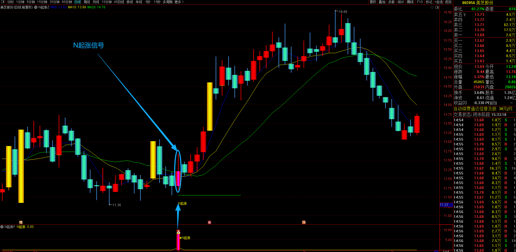Click the 返回 back button
Image resolution: width=516 pixels, height=252 pixels.
tap(448, 2)
